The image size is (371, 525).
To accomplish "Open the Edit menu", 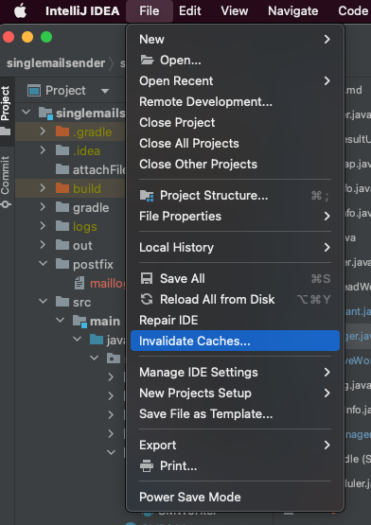I will [x=190, y=11].
